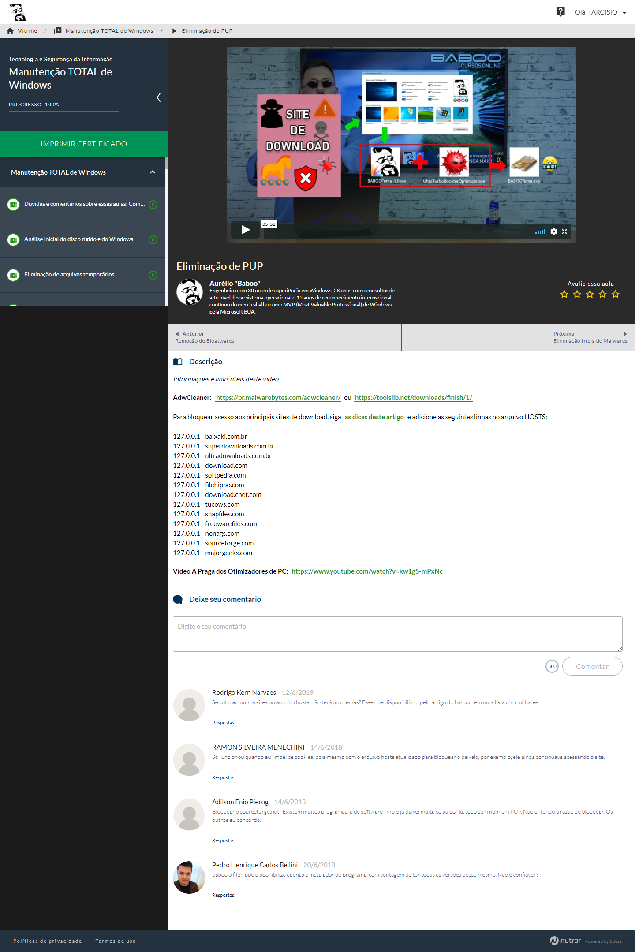Open the help question mark icon
635x952 pixels.
560,12
